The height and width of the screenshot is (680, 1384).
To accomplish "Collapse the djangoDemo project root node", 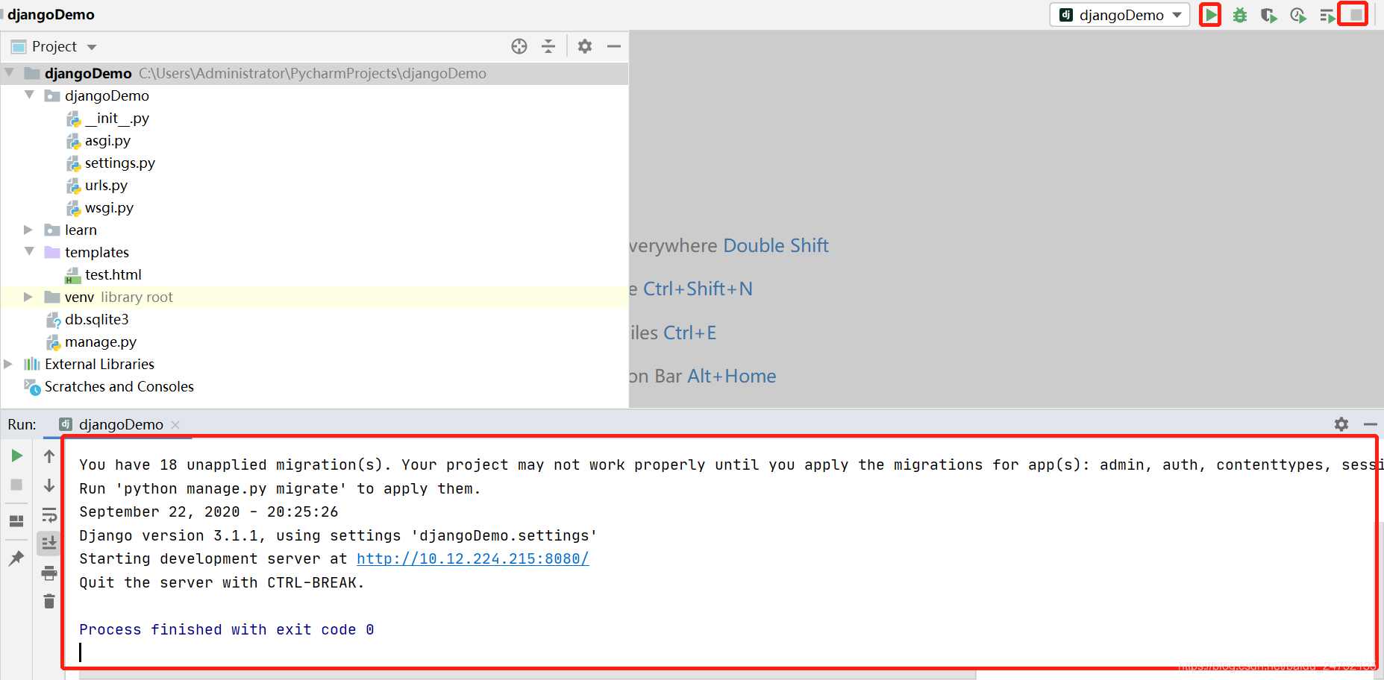I will 10,73.
